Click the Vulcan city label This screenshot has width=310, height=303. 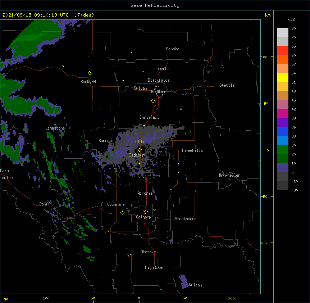[x=196, y=285]
